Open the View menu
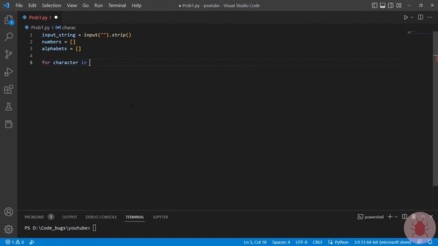Viewport: 438px width, 246px height. point(72,5)
